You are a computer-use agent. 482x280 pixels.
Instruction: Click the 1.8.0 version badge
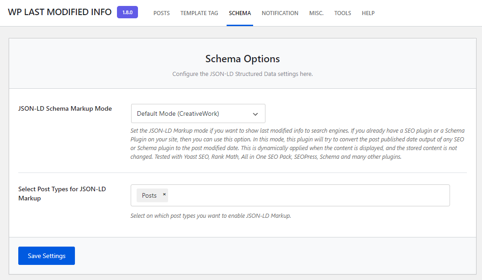(x=127, y=12)
